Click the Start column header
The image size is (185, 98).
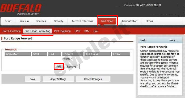[39, 54]
